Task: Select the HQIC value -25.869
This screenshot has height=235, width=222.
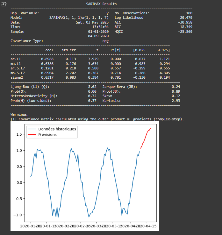Action: (185, 32)
